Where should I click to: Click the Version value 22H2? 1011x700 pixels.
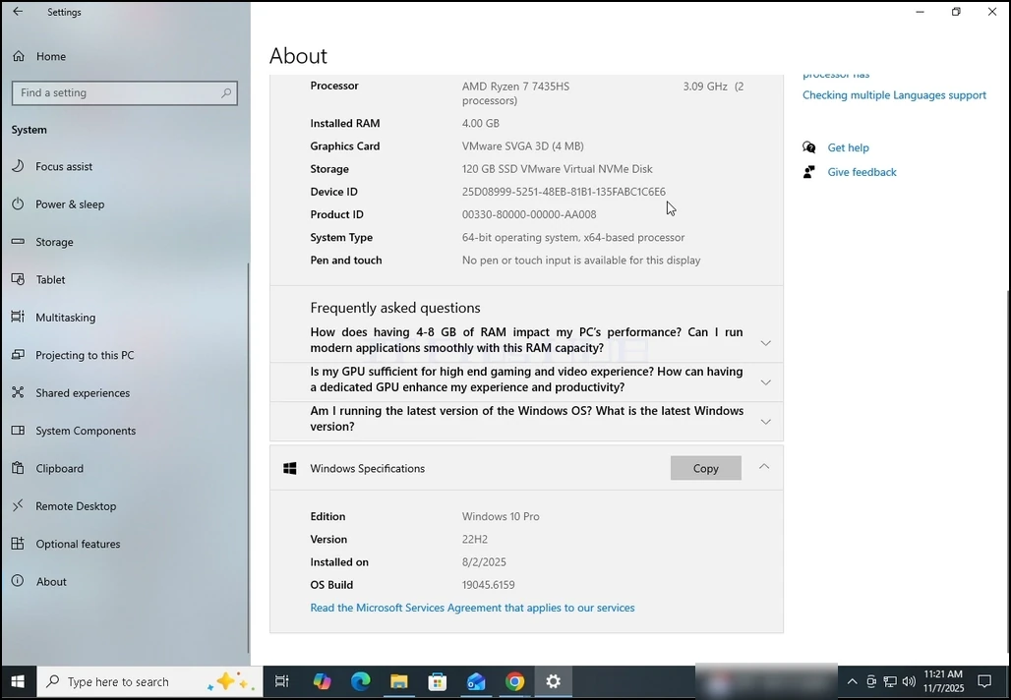point(475,540)
